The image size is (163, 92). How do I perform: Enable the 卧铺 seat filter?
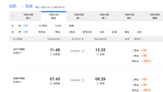[109, 32]
